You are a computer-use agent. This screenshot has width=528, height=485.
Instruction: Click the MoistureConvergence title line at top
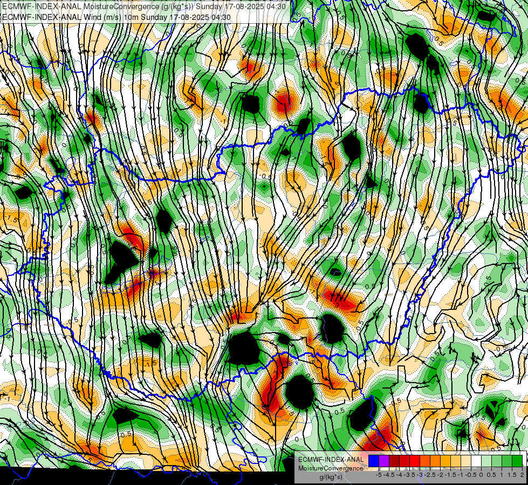[144, 6]
